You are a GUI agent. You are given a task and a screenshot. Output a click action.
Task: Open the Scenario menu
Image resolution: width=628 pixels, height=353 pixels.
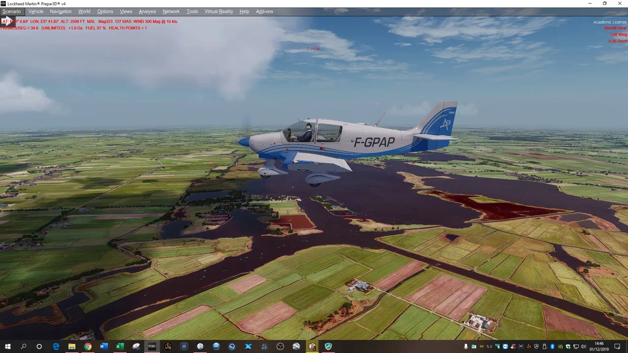pos(11,11)
